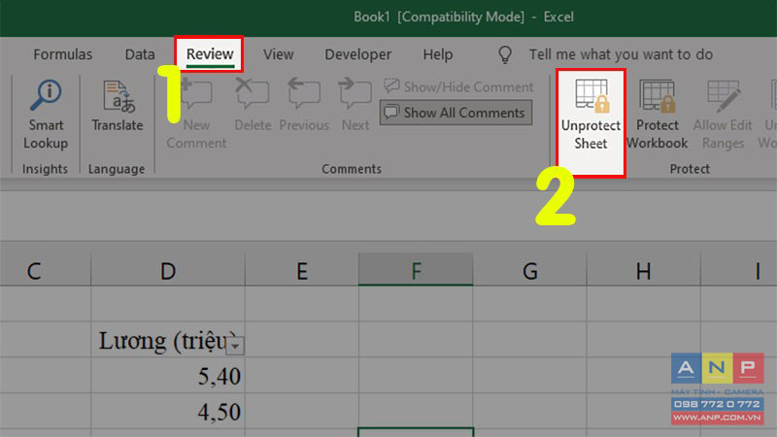Add a New Comment

196,115
